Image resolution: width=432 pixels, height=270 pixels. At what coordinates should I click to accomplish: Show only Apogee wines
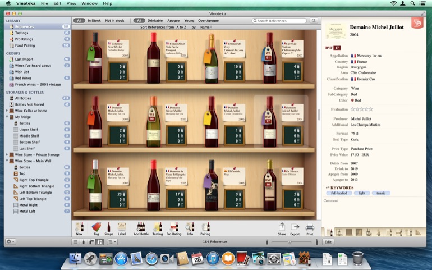[x=173, y=21]
